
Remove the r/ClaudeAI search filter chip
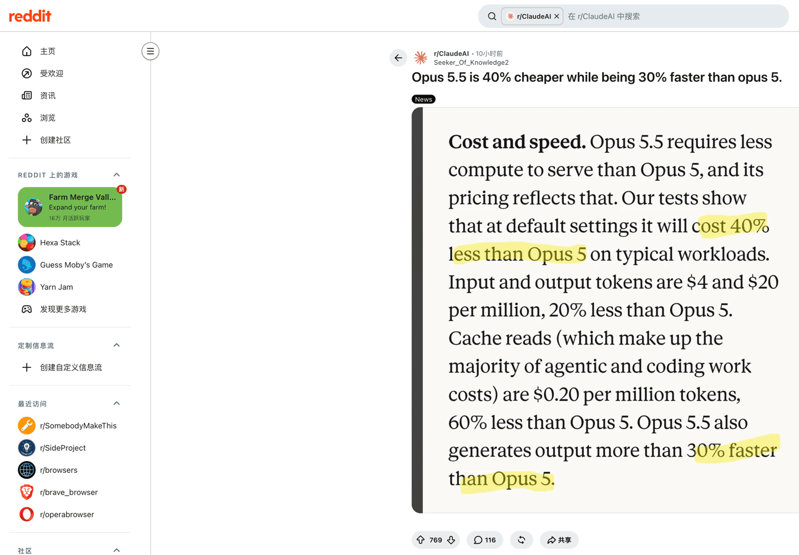557,17
